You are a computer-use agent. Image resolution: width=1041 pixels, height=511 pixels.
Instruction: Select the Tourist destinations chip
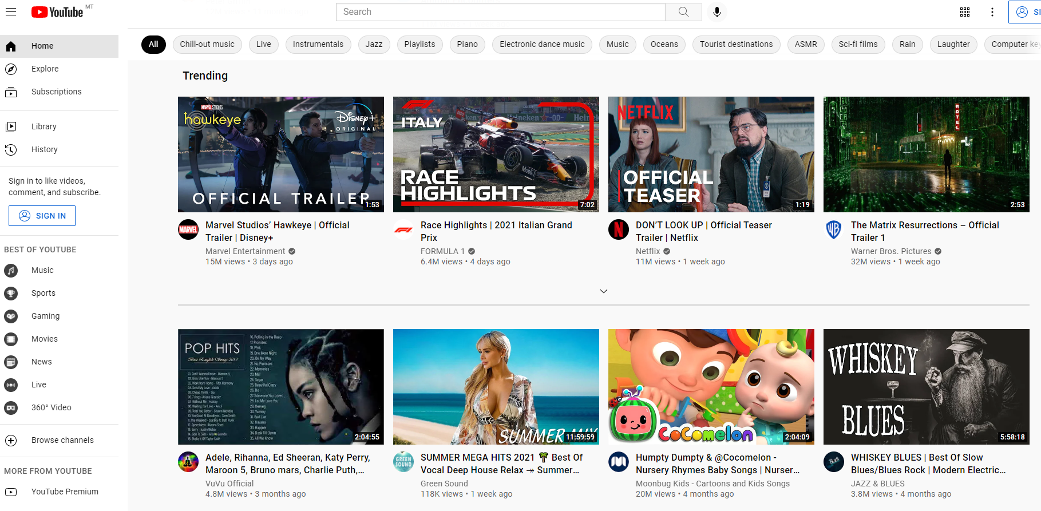(x=736, y=44)
